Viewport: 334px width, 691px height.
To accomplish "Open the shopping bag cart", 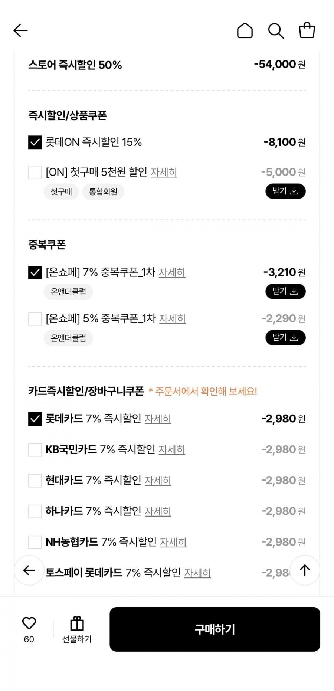I will (307, 30).
